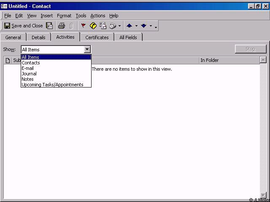Click the AutoDial telephone icon
270x202 pixels.
coord(113,26)
